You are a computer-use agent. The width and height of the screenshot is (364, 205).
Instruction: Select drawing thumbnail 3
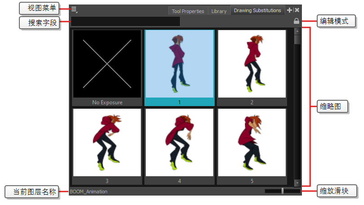click(x=107, y=143)
